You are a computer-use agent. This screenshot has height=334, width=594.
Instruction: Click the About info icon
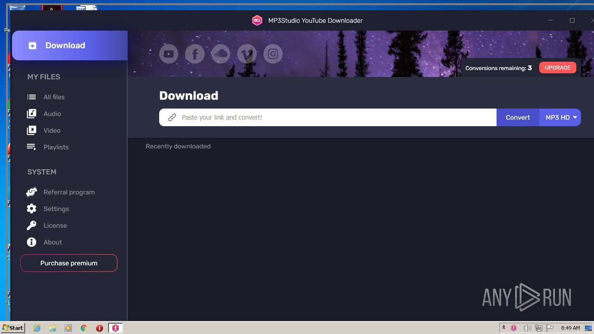pos(32,242)
